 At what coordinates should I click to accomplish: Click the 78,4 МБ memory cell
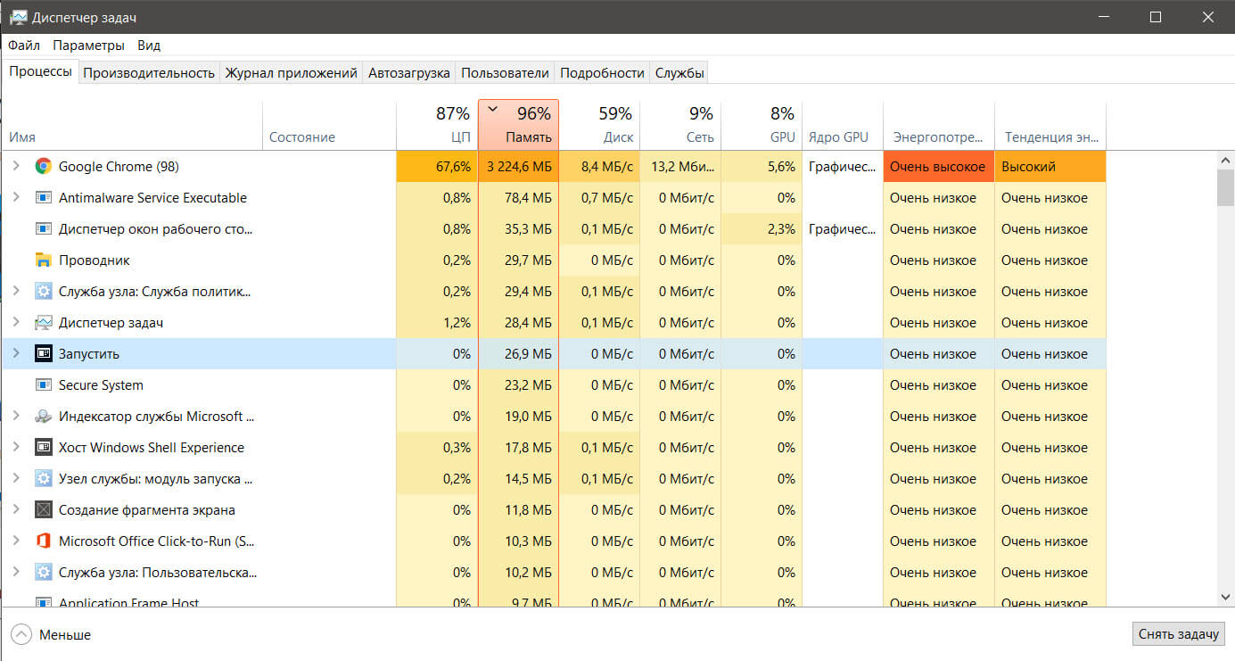pyautogui.click(x=519, y=198)
